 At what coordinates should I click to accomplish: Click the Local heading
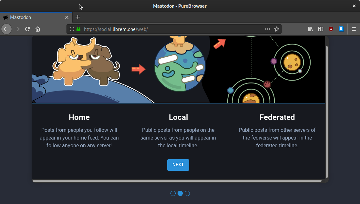pos(179,117)
